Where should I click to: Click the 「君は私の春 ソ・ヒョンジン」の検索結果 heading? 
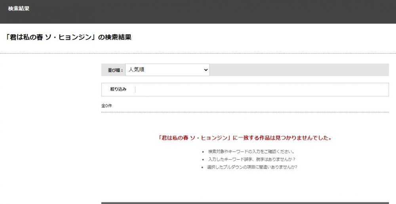click(x=69, y=37)
